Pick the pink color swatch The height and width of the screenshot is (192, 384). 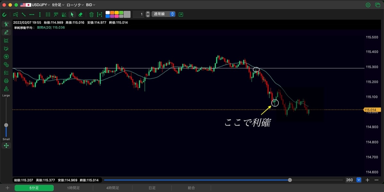click(x=117, y=16)
